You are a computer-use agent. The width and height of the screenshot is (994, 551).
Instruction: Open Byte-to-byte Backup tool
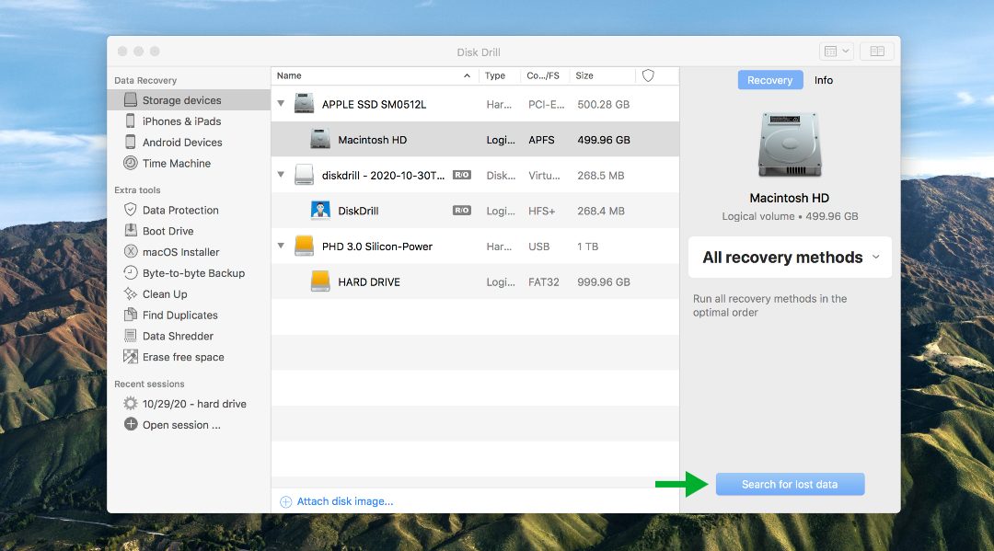coord(193,273)
